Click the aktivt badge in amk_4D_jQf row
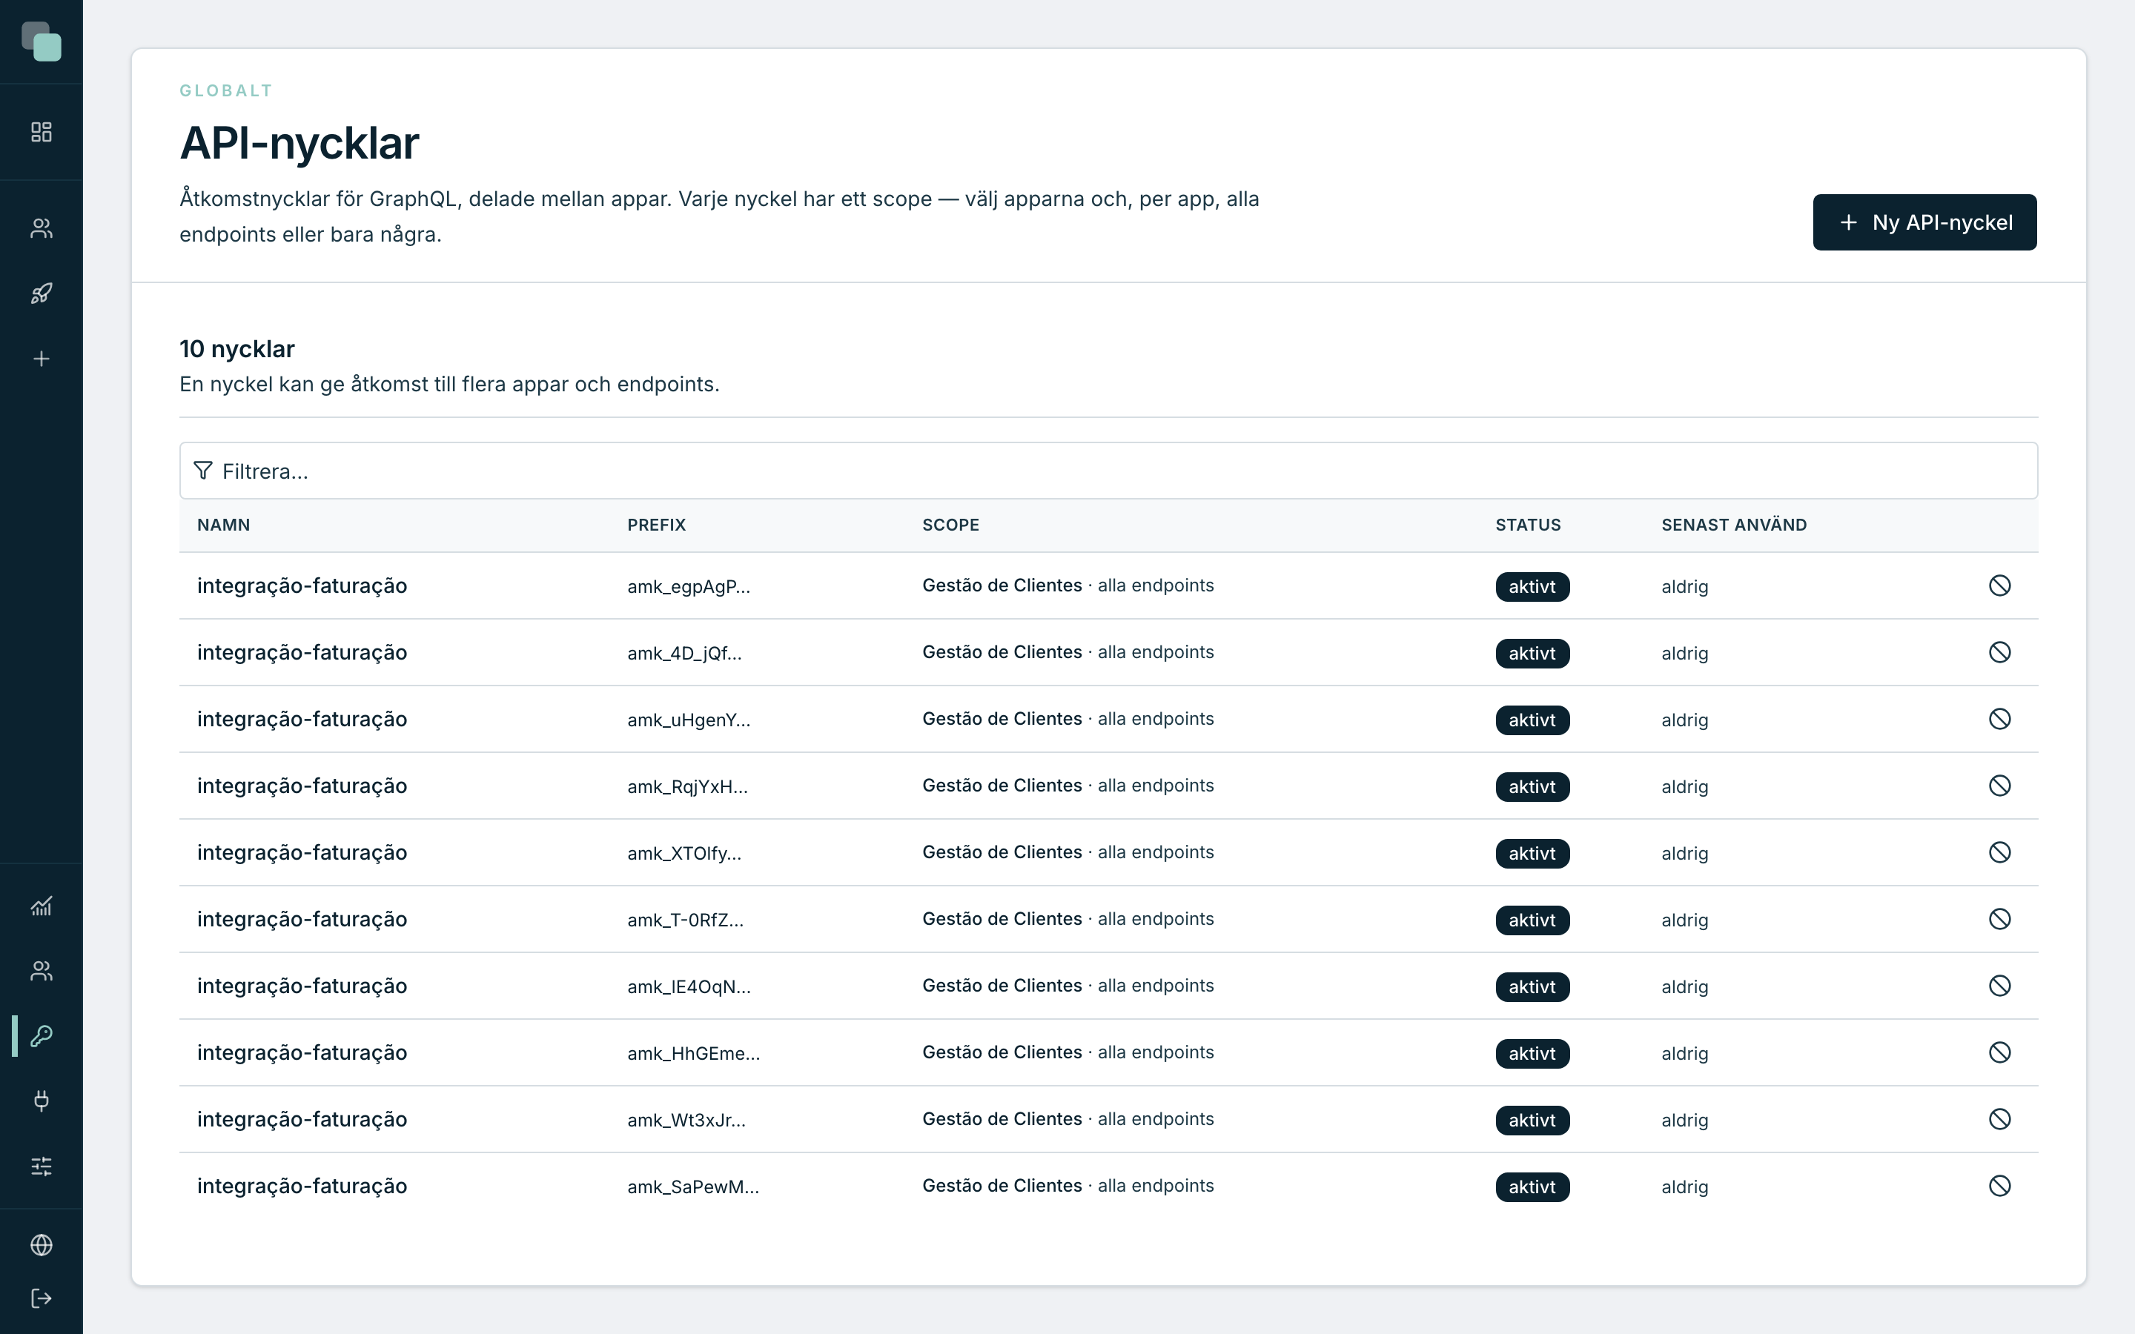 tap(1532, 654)
